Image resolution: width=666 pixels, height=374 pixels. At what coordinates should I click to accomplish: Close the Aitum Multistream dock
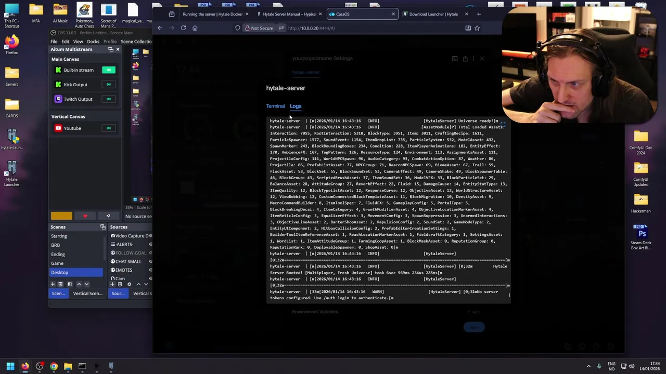[x=118, y=49]
